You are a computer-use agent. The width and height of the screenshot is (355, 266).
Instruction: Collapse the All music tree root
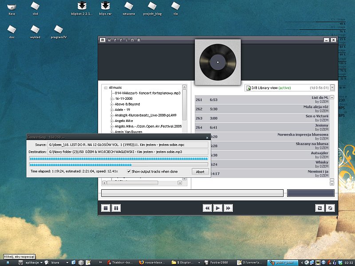tap(106, 88)
